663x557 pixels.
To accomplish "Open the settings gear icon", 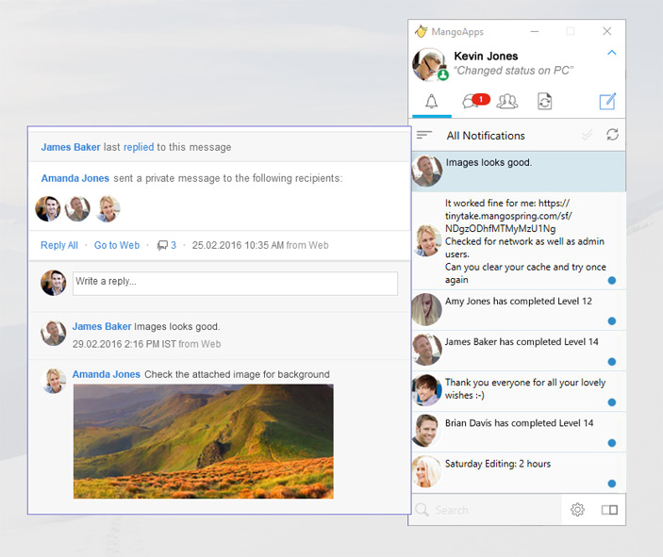I will (577, 510).
